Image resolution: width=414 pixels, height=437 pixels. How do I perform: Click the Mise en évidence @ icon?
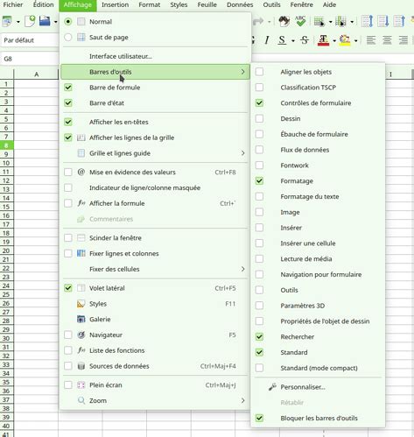[81, 173]
